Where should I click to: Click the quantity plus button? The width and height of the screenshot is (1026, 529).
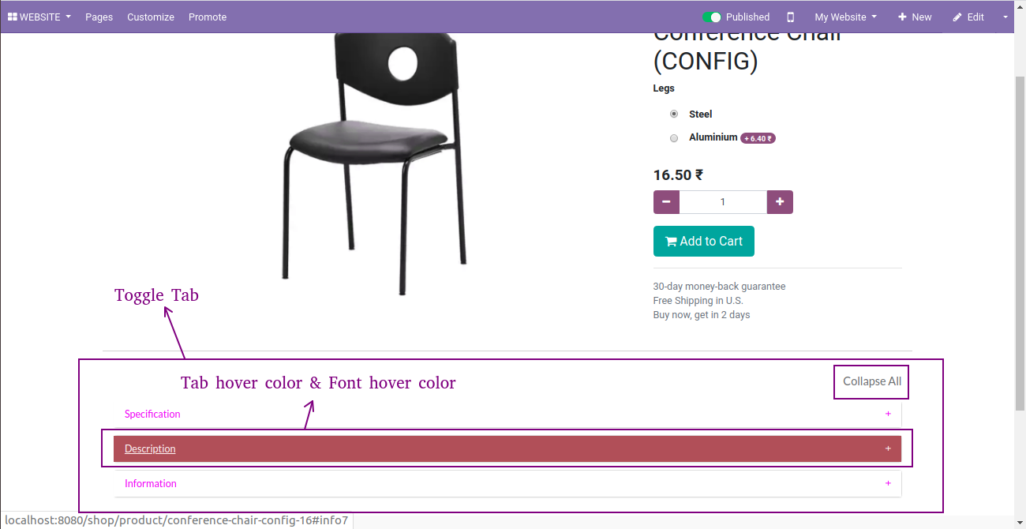coord(780,202)
